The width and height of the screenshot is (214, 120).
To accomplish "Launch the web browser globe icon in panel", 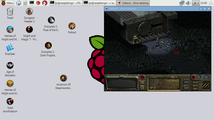I will pos(19,3).
